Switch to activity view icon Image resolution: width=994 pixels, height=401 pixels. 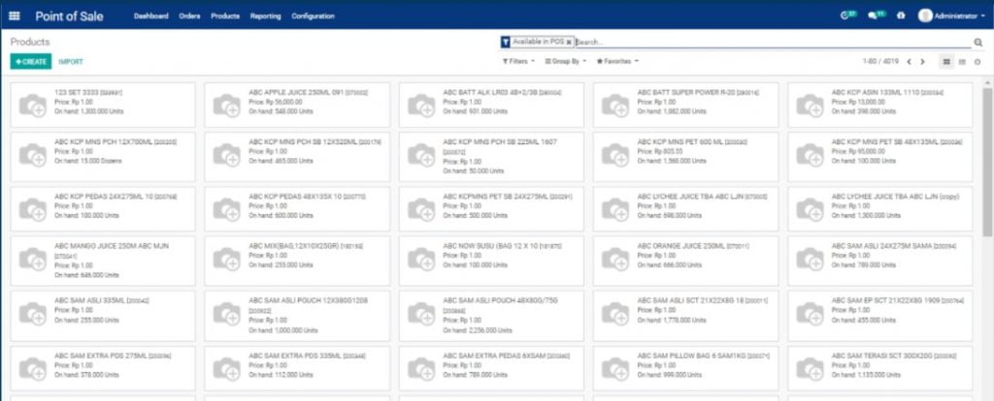pyautogui.click(x=977, y=61)
